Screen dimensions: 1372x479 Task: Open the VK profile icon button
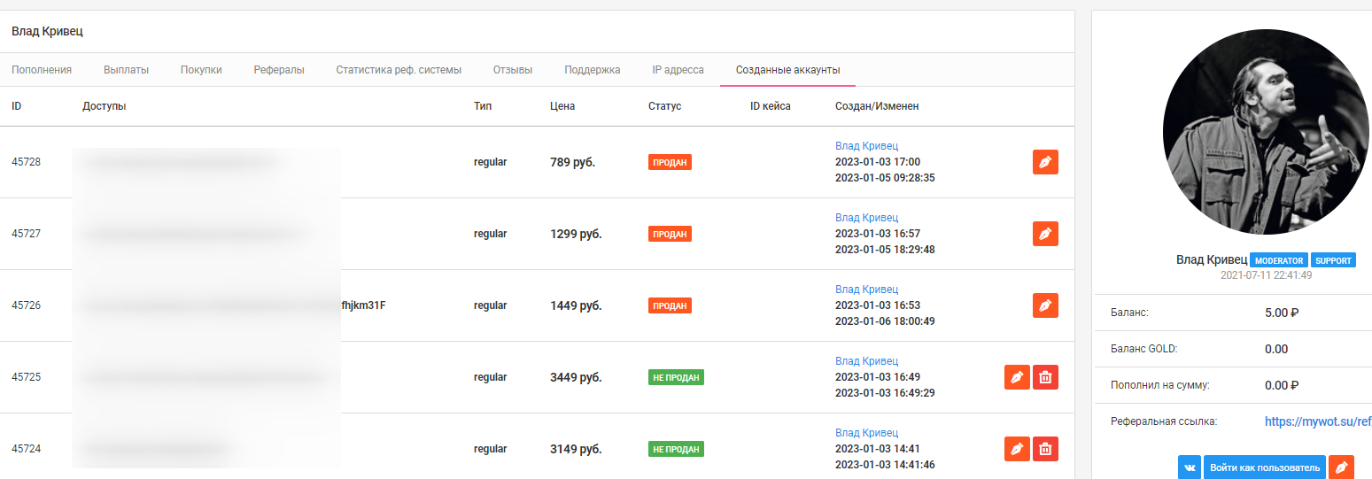point(1189,467)
